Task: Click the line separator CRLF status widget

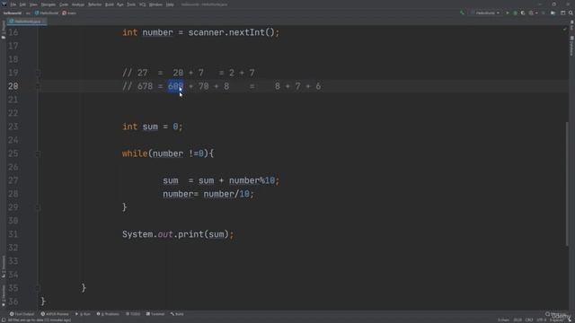Action: coord(529,320)
